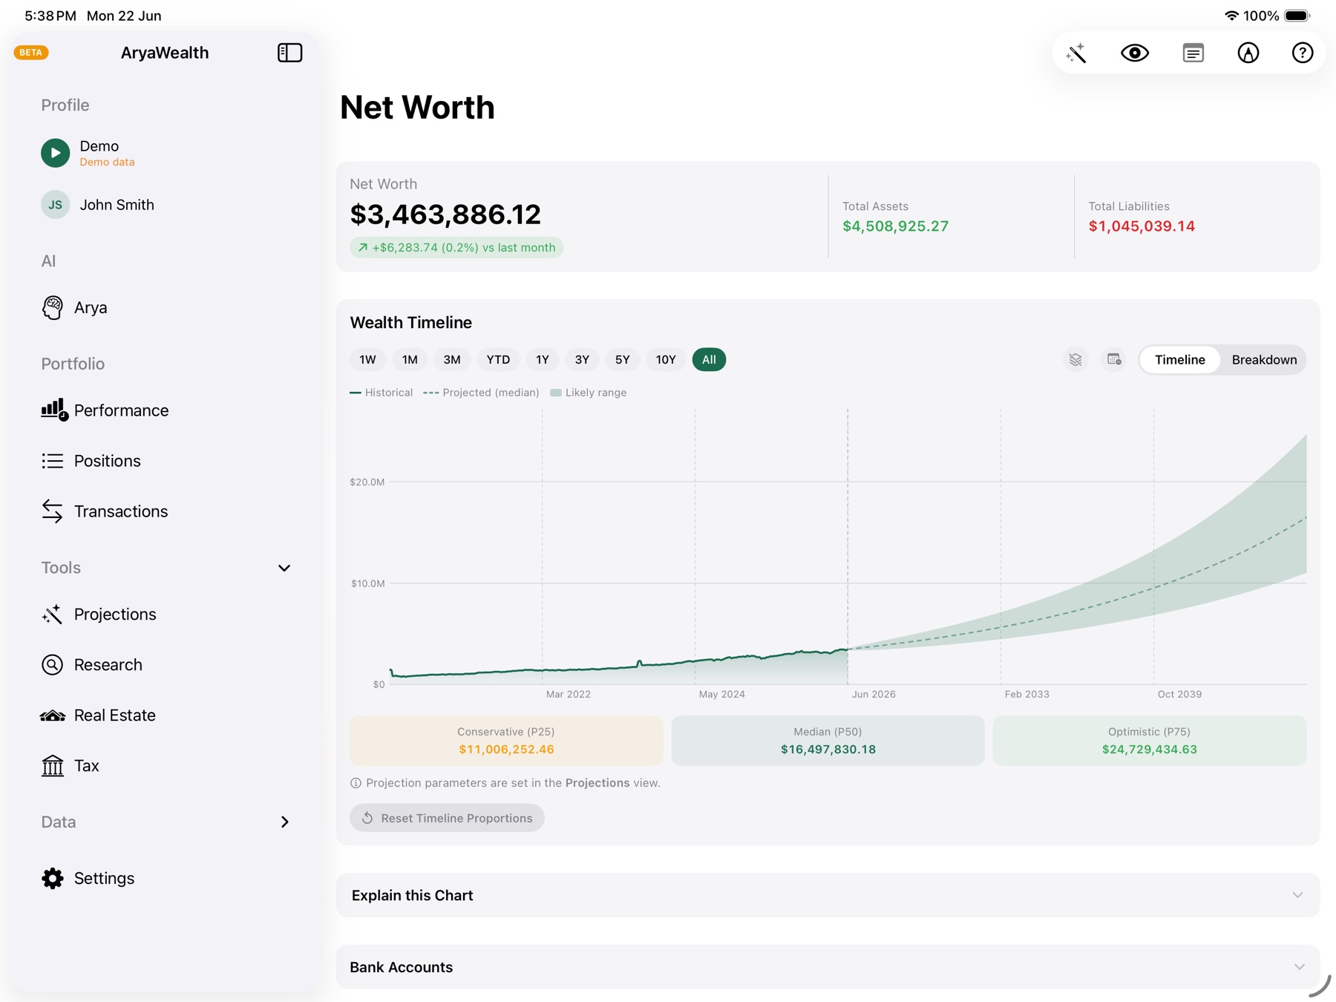Screen dimensions: 1336x1002
Task: Click the layers icon beside Timeline toggle
Action: [1075, 359]
